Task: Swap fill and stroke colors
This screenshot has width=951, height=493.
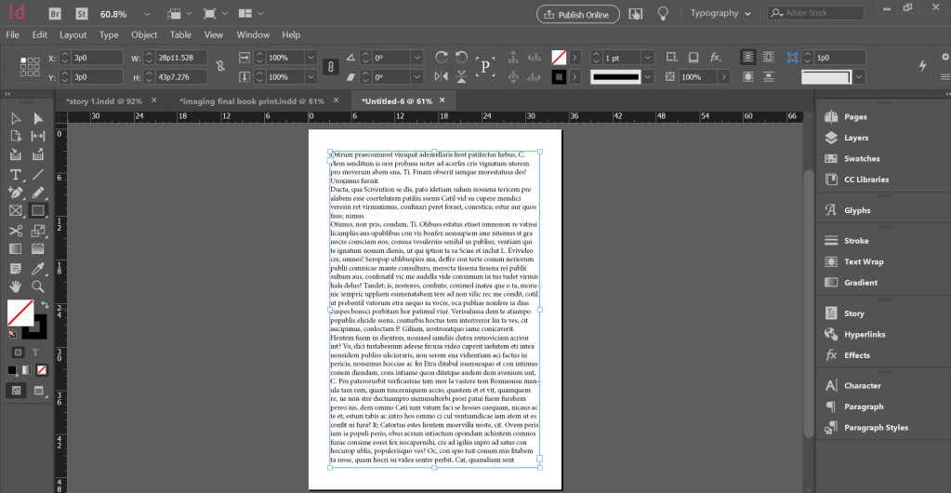Action: (x=43, y=304)
